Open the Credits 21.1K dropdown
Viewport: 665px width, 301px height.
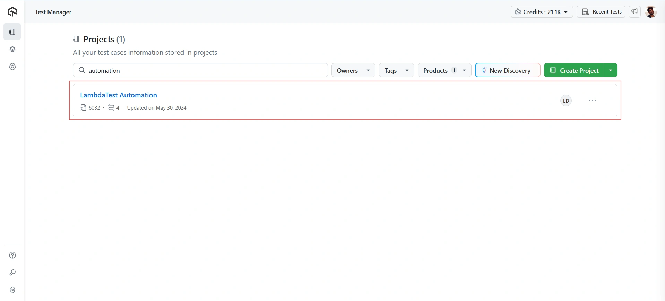click(542, 12)
